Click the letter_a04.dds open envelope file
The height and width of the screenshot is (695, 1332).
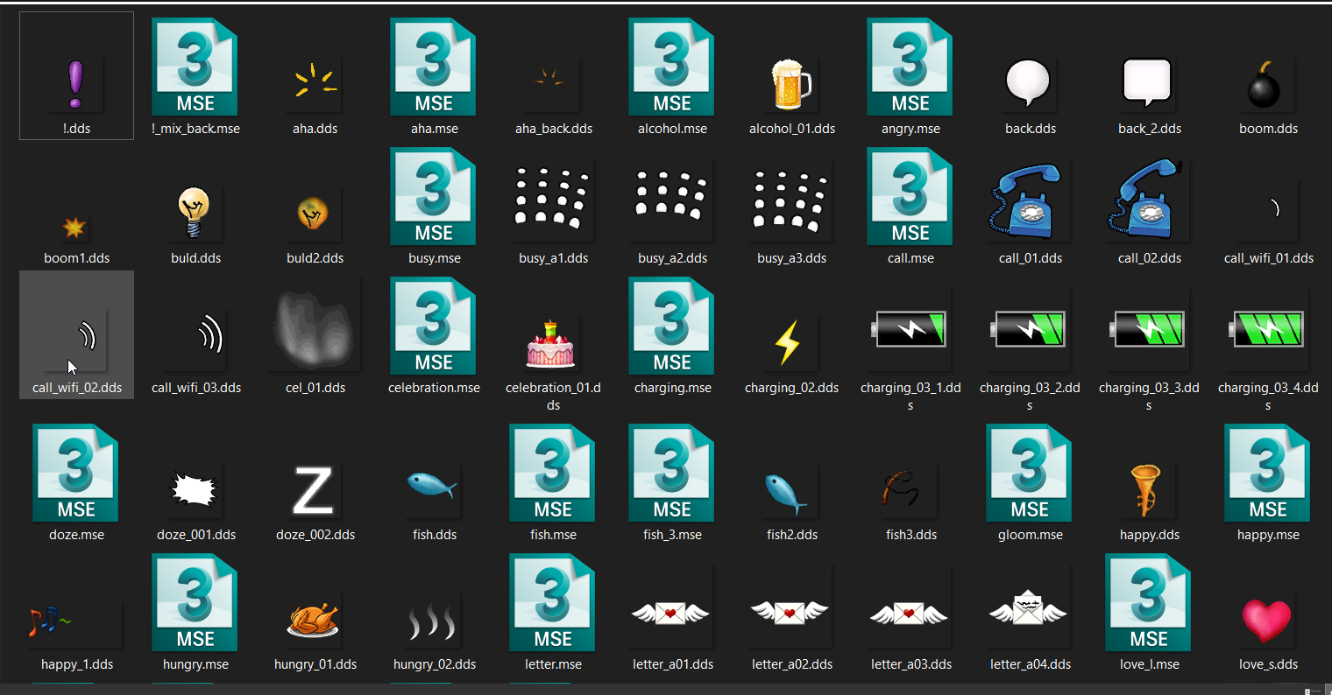[x=1030, y=607]
